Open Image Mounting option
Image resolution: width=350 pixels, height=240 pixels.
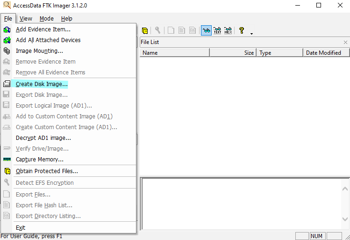click(x=39, y=51)
